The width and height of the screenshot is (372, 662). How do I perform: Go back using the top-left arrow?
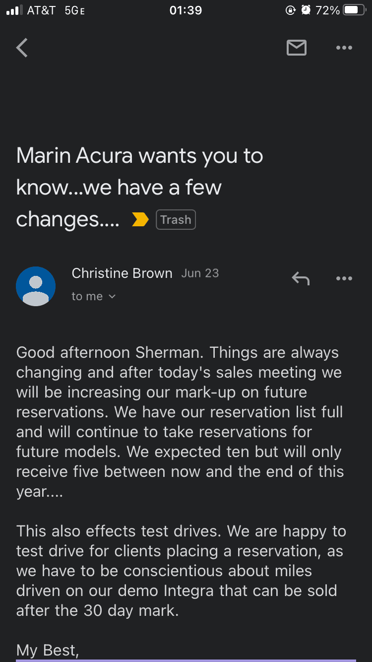click(x=22, y=48)
